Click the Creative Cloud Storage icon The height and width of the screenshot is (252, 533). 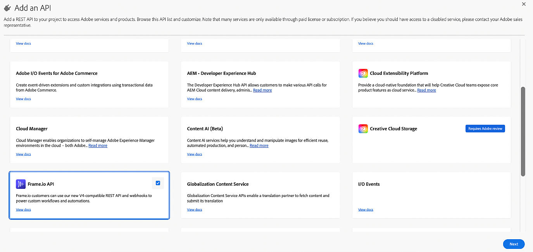(363, 129)
